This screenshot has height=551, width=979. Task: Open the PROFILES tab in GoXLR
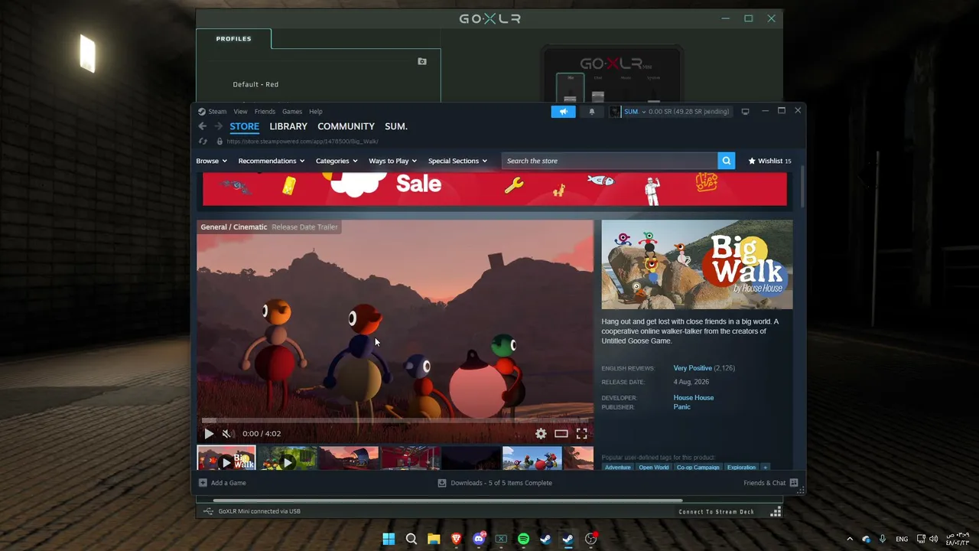pos(233,39)
